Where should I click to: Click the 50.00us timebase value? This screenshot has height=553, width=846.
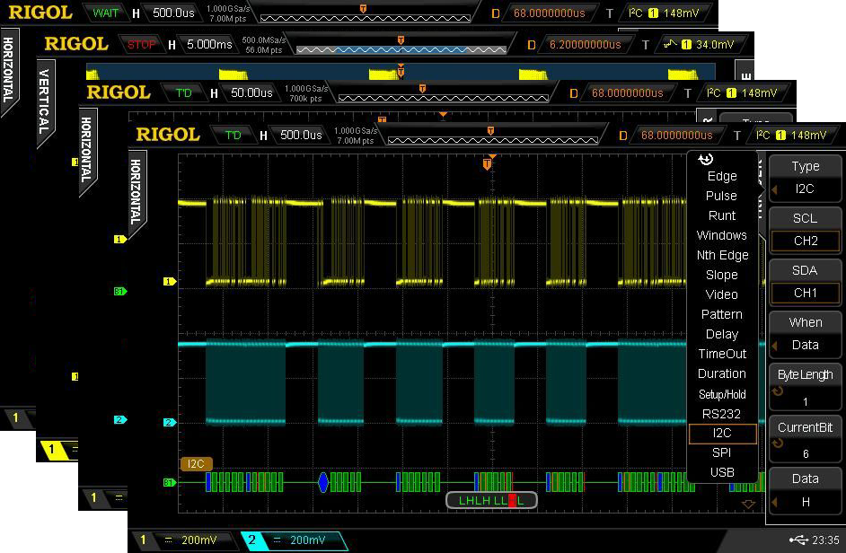[251, 92]
